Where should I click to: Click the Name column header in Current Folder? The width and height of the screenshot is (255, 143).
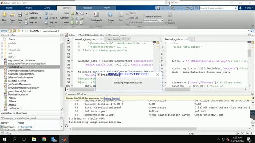click(12, 39)
